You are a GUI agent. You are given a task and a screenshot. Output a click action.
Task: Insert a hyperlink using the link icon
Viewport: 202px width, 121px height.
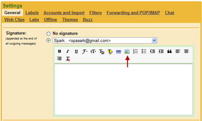click(x=119, y=51)
